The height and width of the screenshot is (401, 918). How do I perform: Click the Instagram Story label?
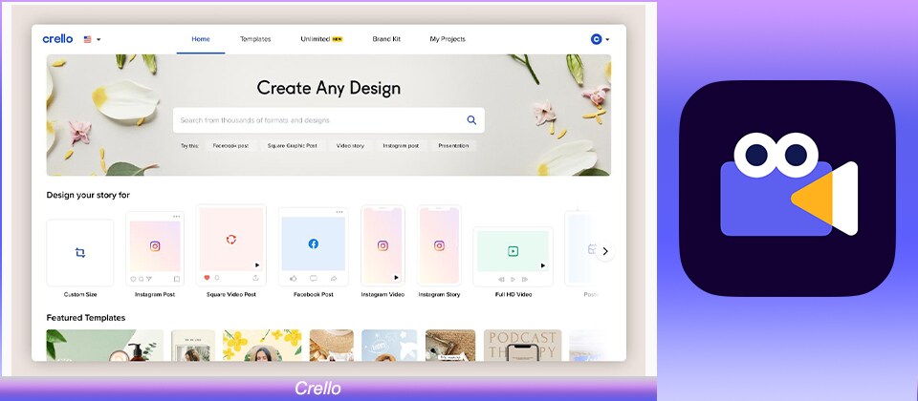pos(439,295)
